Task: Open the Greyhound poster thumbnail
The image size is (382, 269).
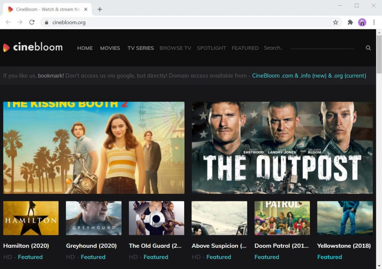Action: point(94,218)
